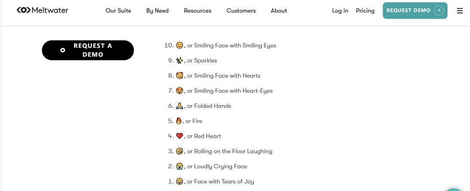Click the Smiling Face with Hearts emoji
This screenshot has height=191, width=470.
[x=179, y=76]
